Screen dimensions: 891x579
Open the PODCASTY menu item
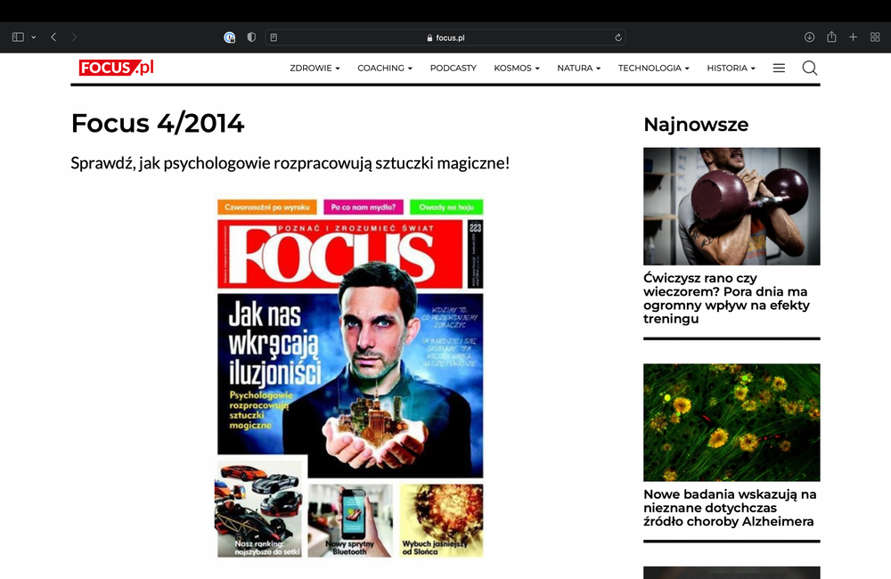tap(453, 68)
